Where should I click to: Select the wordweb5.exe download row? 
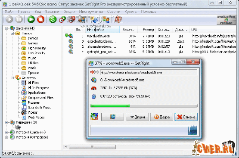click(150, 36)
